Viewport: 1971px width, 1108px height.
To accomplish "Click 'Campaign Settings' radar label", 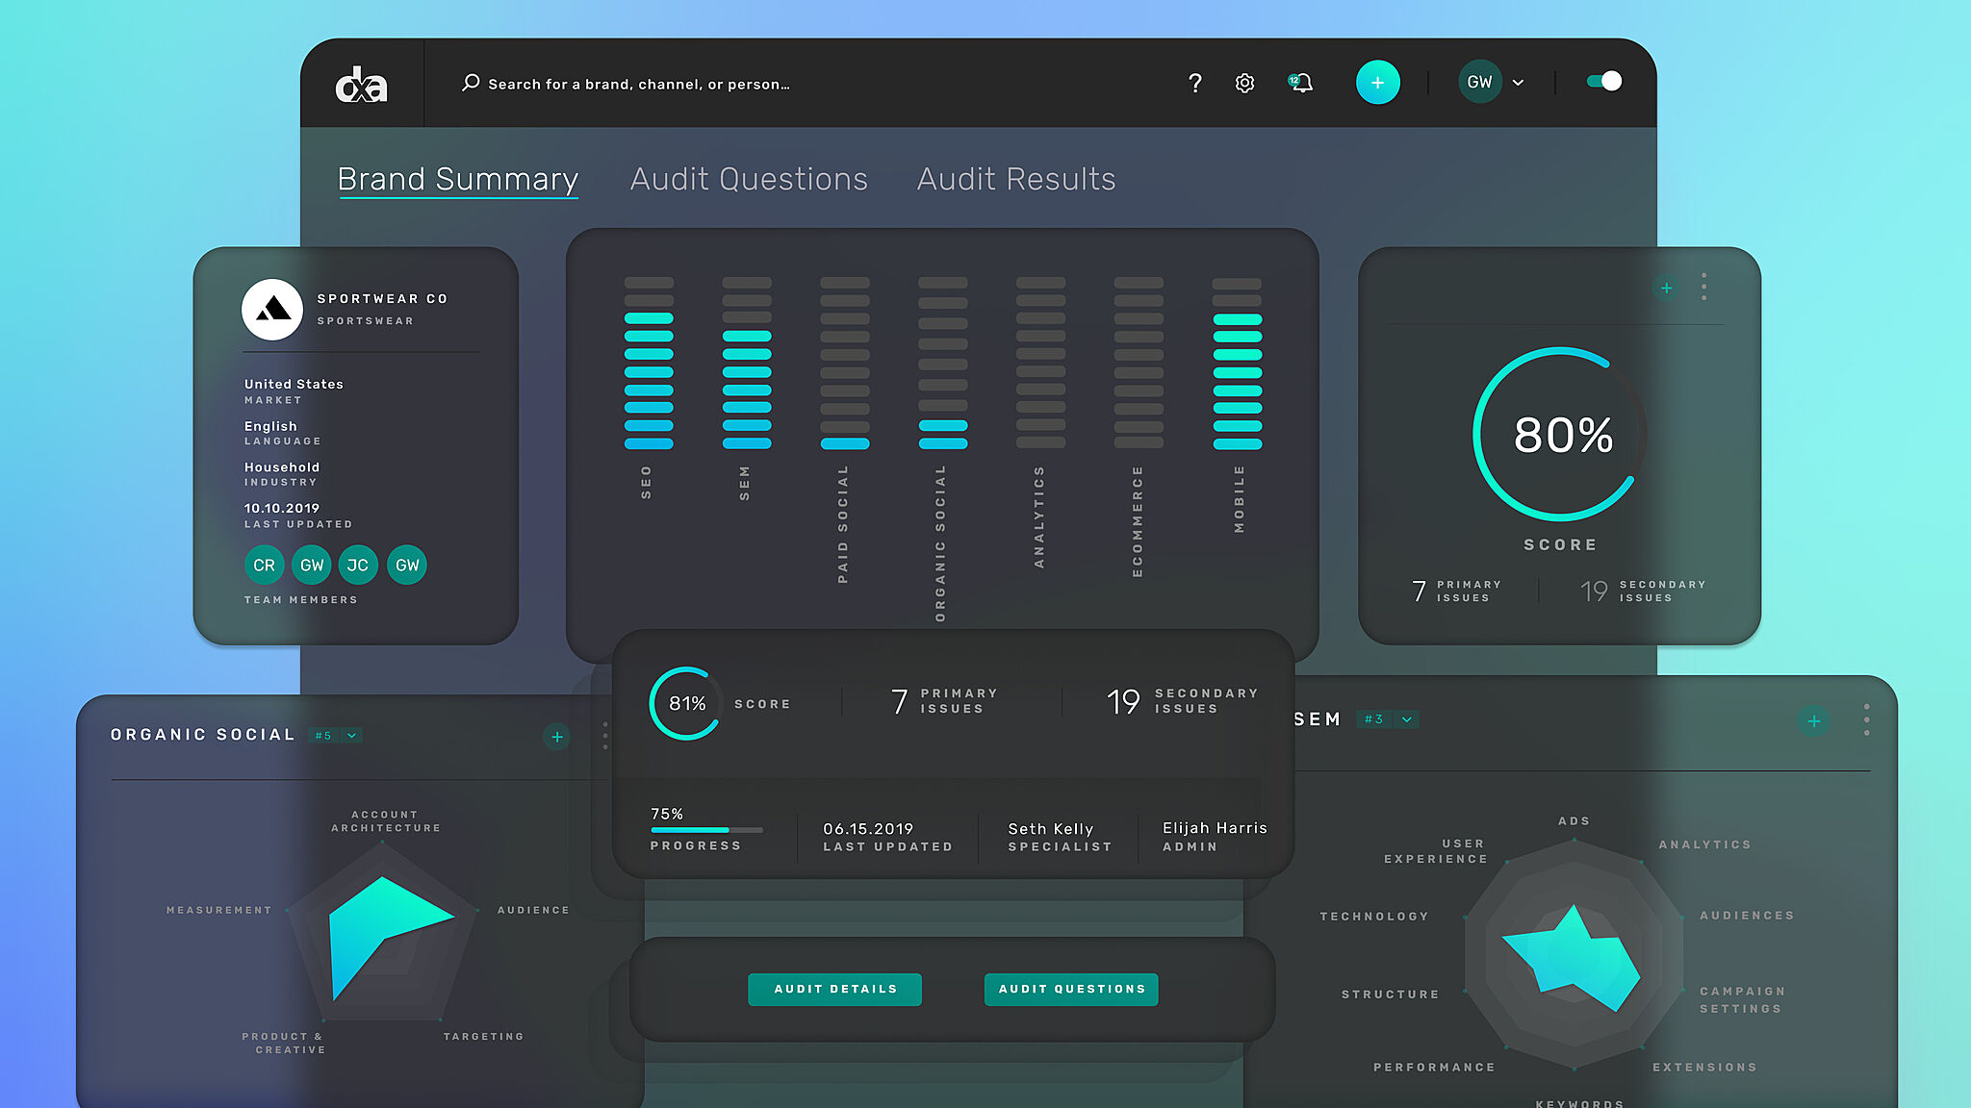I will pos(1743,1000).
